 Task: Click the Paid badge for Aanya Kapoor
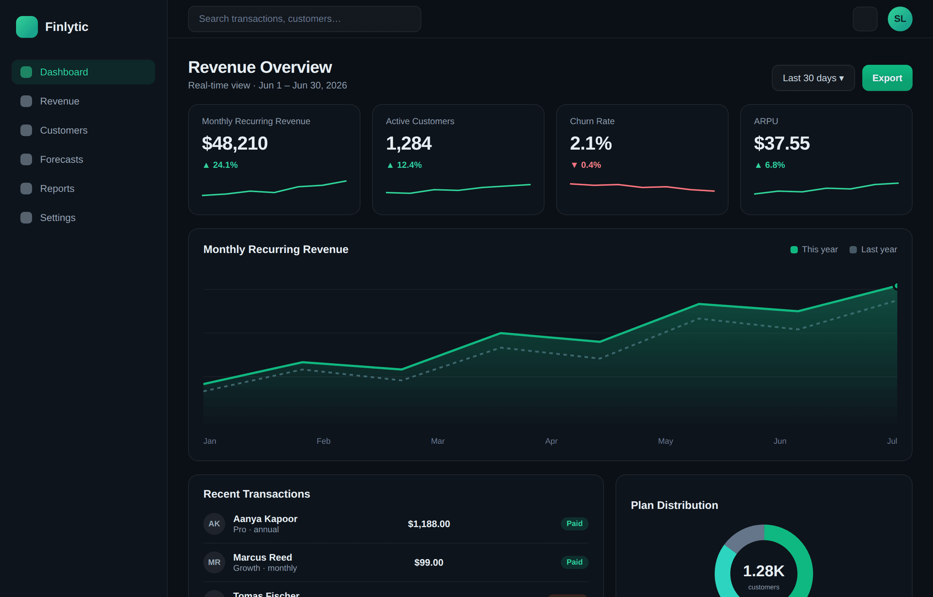pos(574,523)
